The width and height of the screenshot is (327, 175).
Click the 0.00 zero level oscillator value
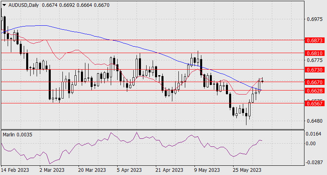pos(312,143)
